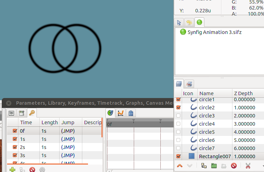264x172 pixels.
Task: Duplicate the selected layer
Action: 204,166
